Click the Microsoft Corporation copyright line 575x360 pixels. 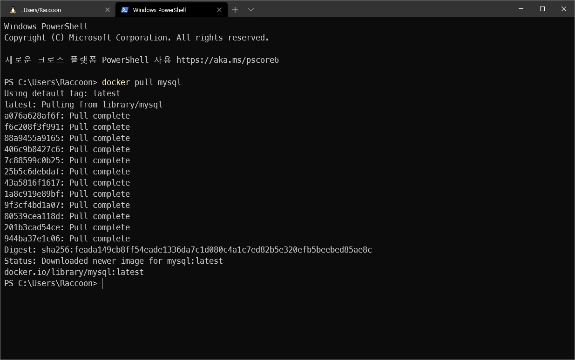(136, 37)
